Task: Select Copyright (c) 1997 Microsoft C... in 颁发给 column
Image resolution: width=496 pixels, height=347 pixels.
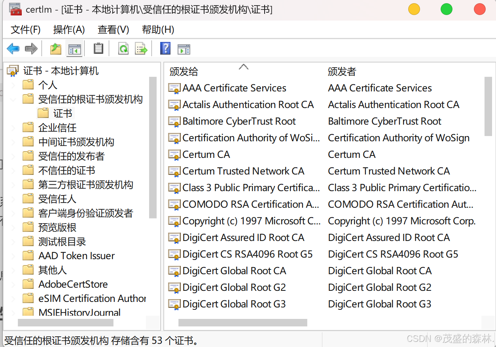Action: [252, 221]
